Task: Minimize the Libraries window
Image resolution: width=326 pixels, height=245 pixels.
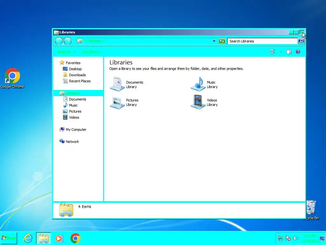Action: point(291,32)
